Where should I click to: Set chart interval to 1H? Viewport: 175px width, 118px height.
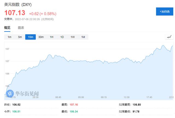click(x=51, y=37)
